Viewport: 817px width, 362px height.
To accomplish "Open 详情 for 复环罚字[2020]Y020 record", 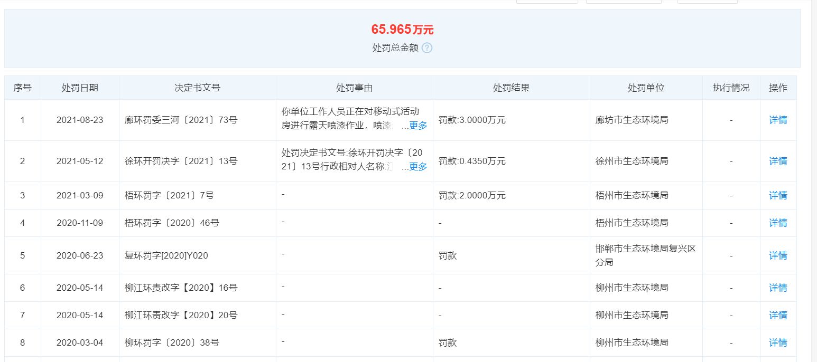I will 777,255.
